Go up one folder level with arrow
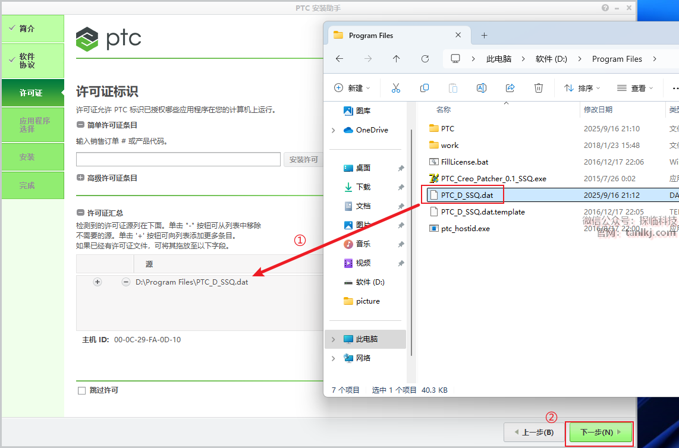This screenshot has width=679, height=448. 397,59
